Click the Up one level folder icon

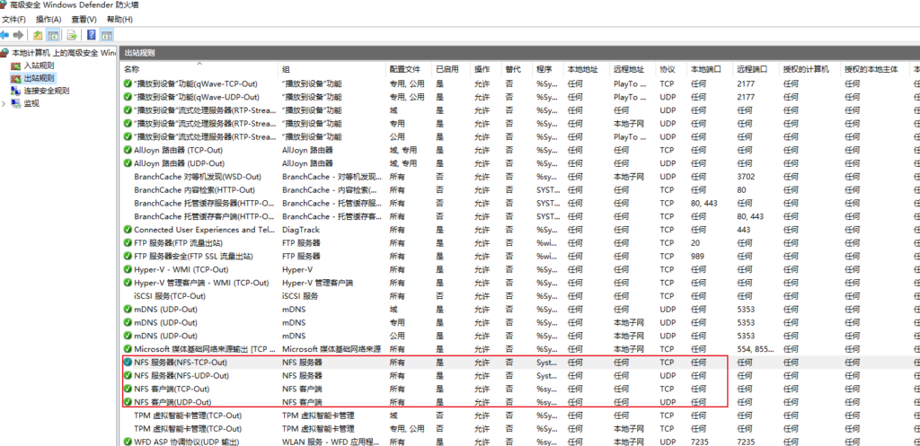pyautogui.click(x=38, y=35)
